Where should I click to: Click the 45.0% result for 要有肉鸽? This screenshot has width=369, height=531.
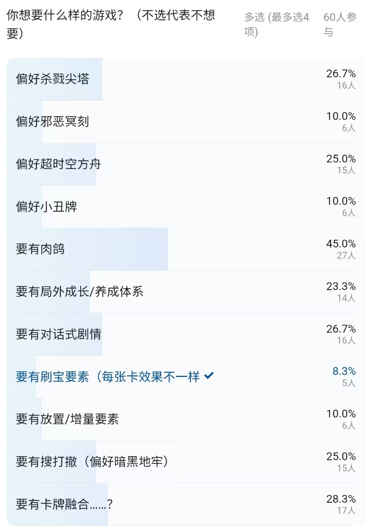pos(341,243)
